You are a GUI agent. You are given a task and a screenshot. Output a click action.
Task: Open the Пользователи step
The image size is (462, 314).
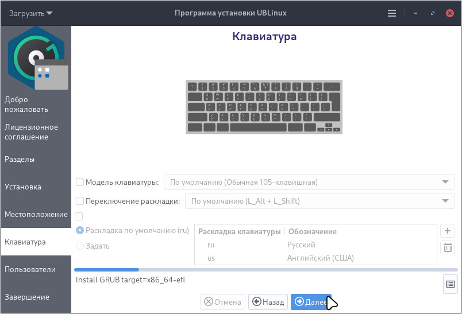pos(36,269)
